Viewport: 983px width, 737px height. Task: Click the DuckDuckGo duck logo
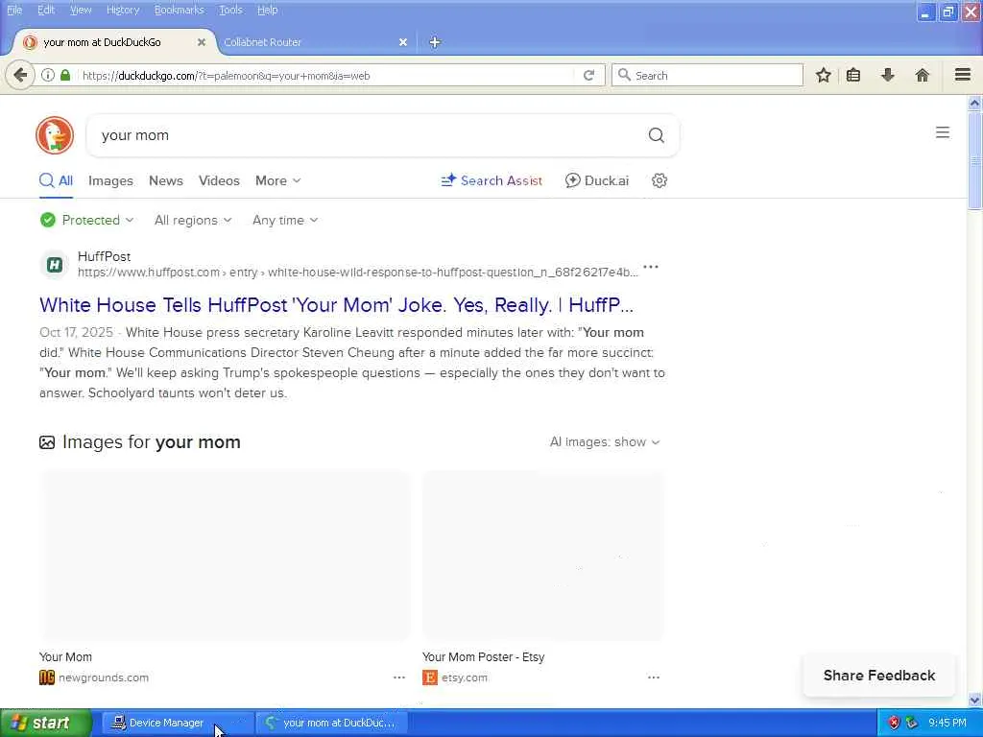coord(55,135)
